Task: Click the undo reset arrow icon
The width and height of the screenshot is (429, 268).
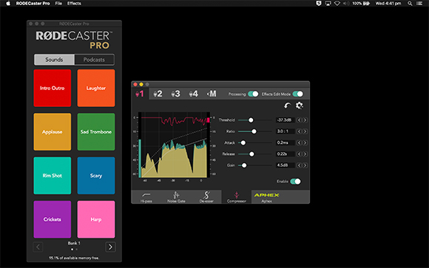Action: (287, 106)
